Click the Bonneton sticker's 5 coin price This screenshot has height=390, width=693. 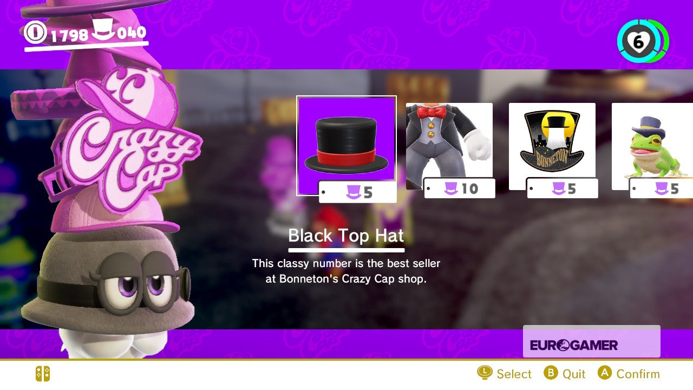pos(563,188)
